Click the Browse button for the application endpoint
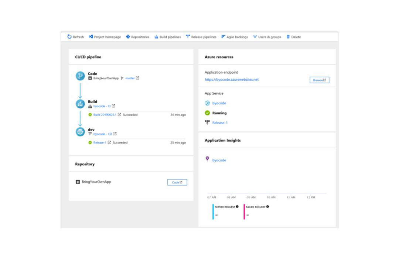The height and width of the screenshot is (259, 399). click(319, 80)
